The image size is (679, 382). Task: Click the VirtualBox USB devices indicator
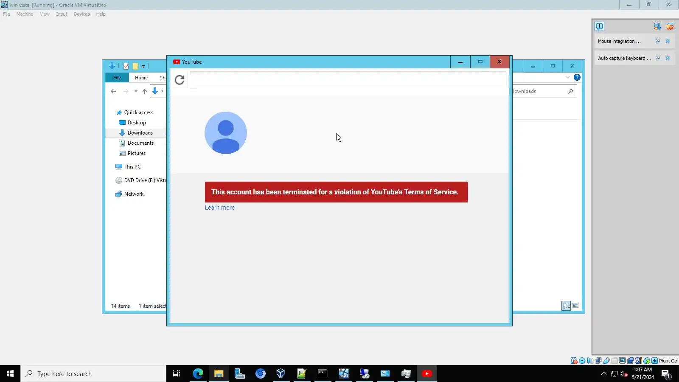tap(606, 361)
